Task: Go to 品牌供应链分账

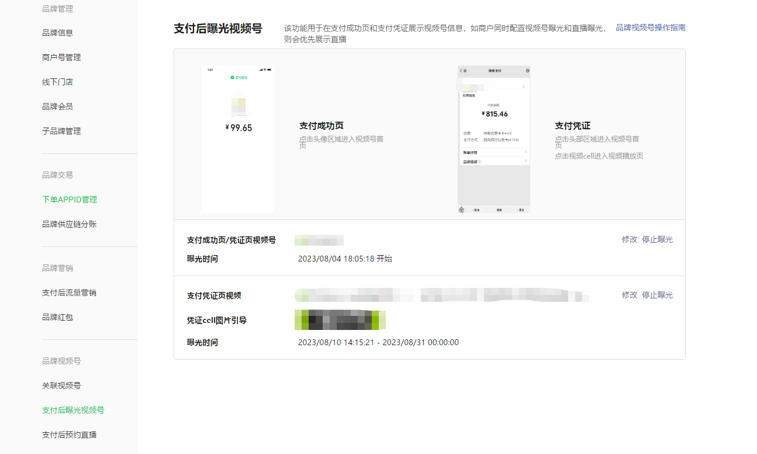Action: tap(69, 224)
